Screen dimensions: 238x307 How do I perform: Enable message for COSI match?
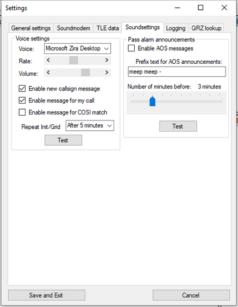pos(22,112)
